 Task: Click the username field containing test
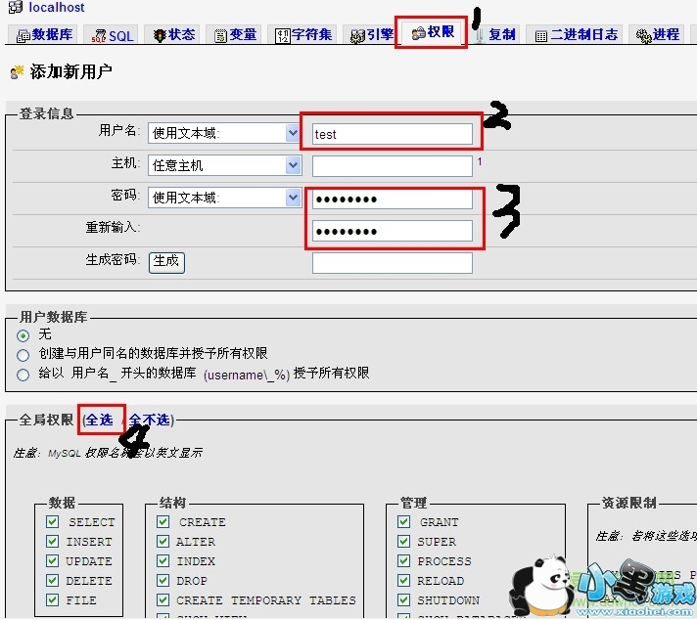pyautogui.click(x=392, y=134)
